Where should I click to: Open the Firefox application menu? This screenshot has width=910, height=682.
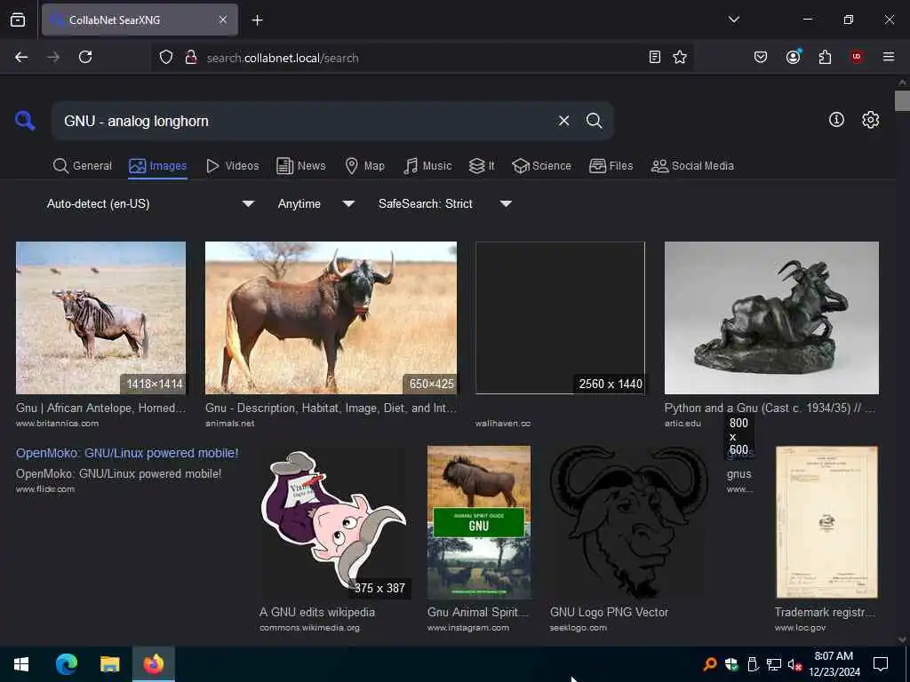pyautogui.click(x=889, y=57)
